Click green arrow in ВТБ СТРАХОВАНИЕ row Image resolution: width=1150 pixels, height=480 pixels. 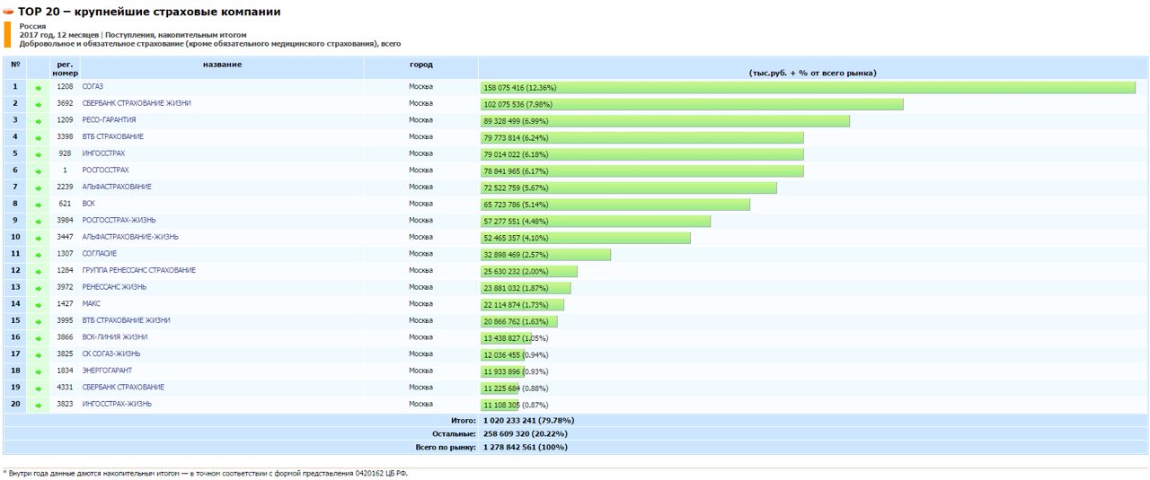point(39,138)
